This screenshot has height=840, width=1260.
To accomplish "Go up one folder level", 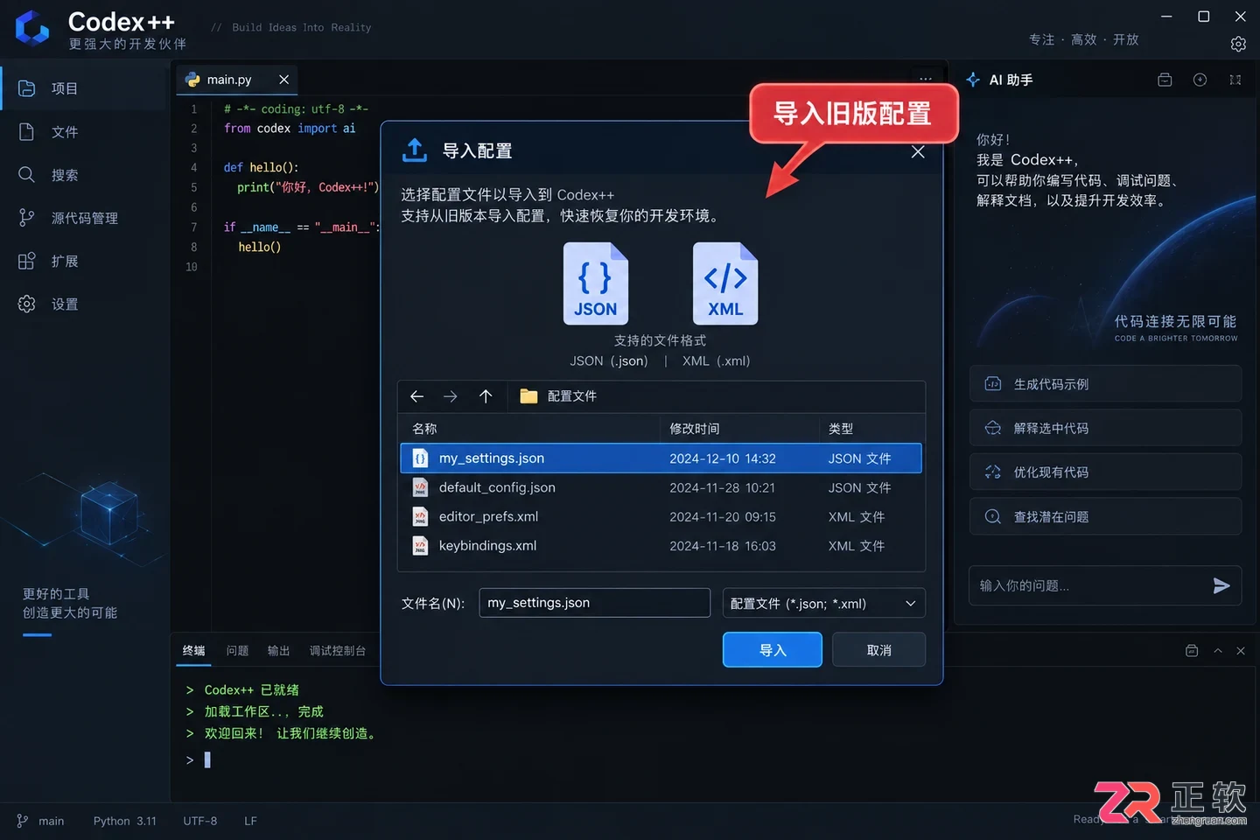I will [x=486, y=396].
